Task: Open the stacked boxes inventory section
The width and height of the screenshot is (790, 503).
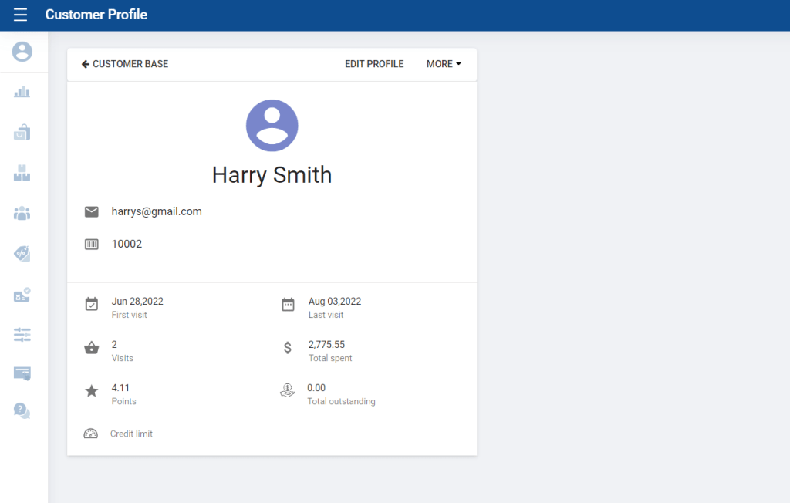Action: pos(22,173)
